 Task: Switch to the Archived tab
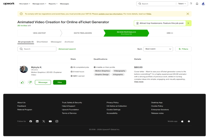tap(69, 42)
